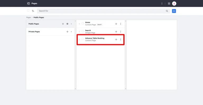This screenshot has width=203, height=105.
Task: Add a page under Public Pages
Action: tap(63, 24)
